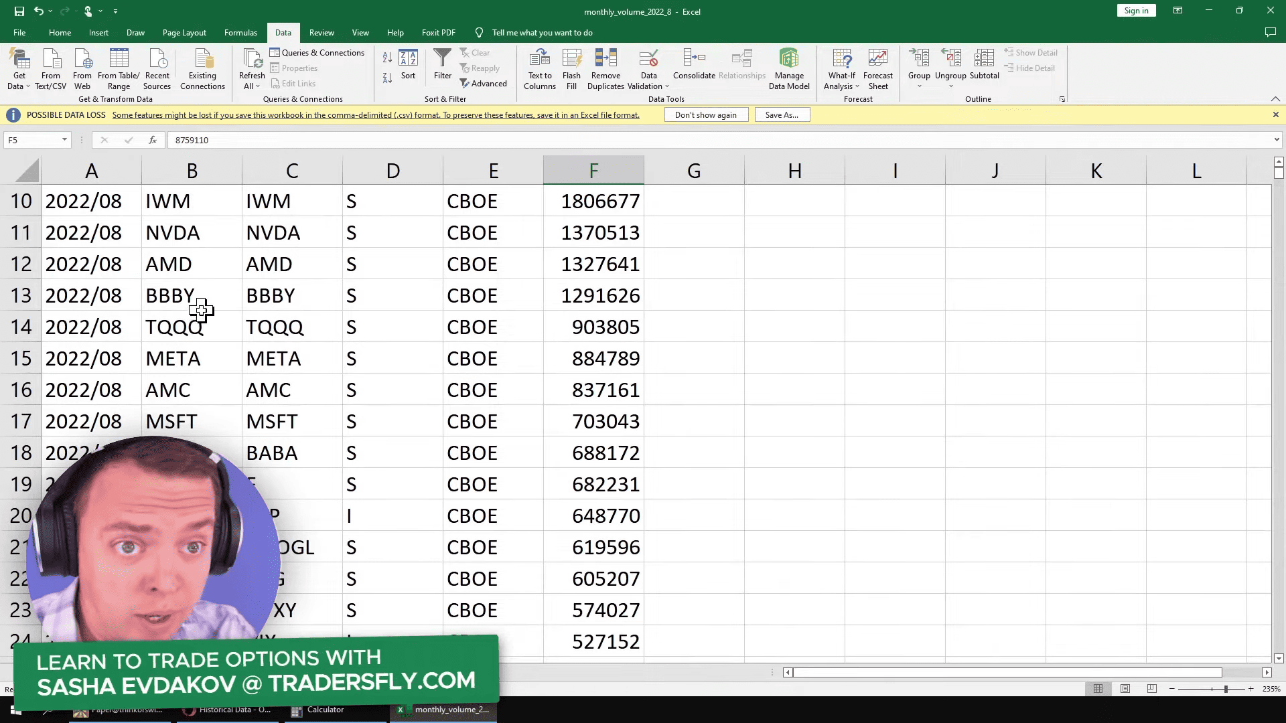
Task: Open Historical Data taskbar window
Action: coord(228,710)
